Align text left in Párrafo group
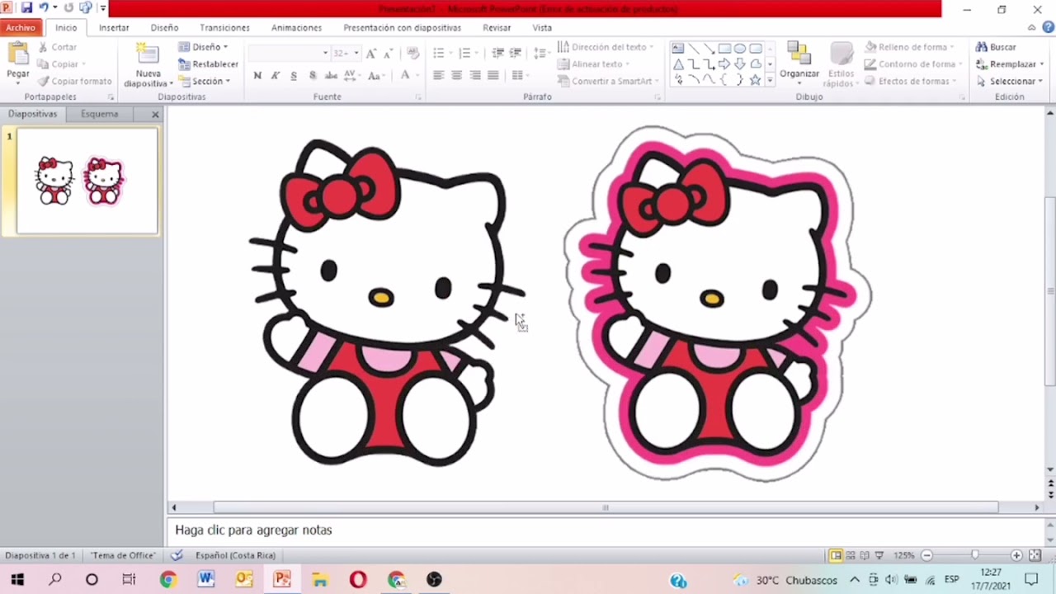The height and width of the screenshot is (594, 1056). coord(438,75)
